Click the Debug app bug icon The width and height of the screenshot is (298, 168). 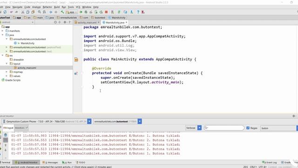coord(86,12)
